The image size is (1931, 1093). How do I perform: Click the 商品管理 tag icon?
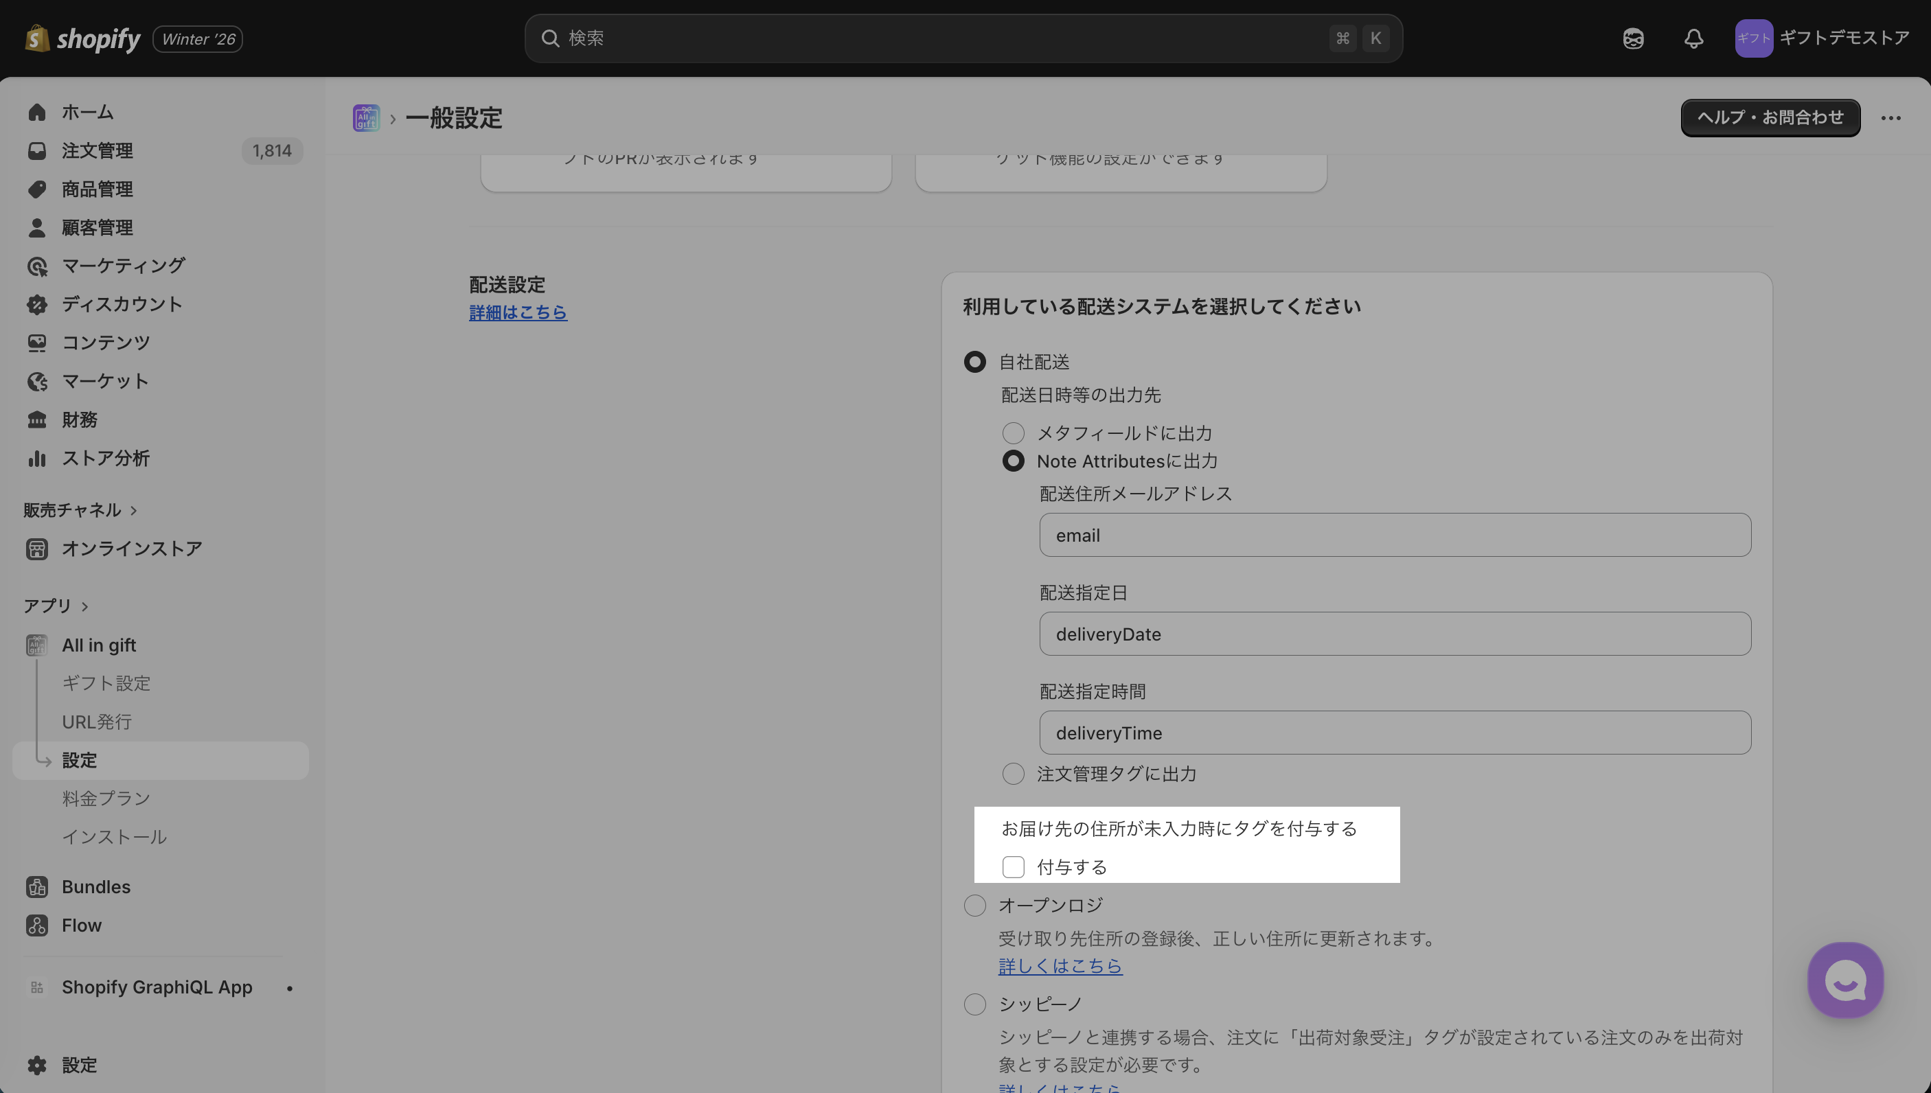click(37, 189)
